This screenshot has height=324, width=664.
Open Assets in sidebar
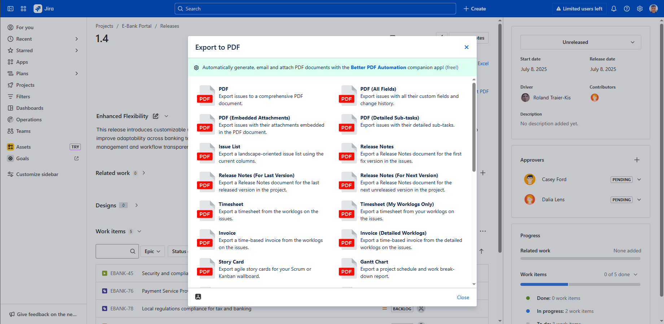pyautogui.click(x=43, y=147)
